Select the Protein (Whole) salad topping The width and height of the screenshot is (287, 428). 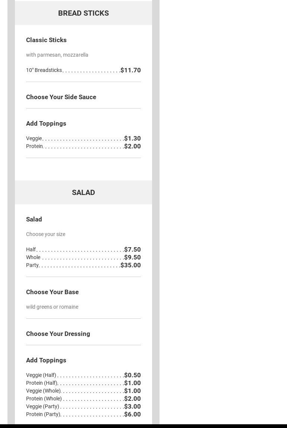pyautogui.click(x=44, y=399)
